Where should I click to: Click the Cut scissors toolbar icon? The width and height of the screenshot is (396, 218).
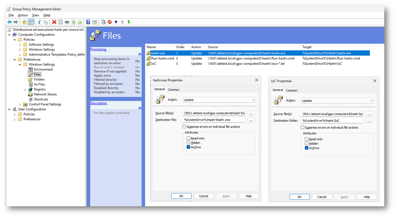pyautogui.click(x=39, y=22)
